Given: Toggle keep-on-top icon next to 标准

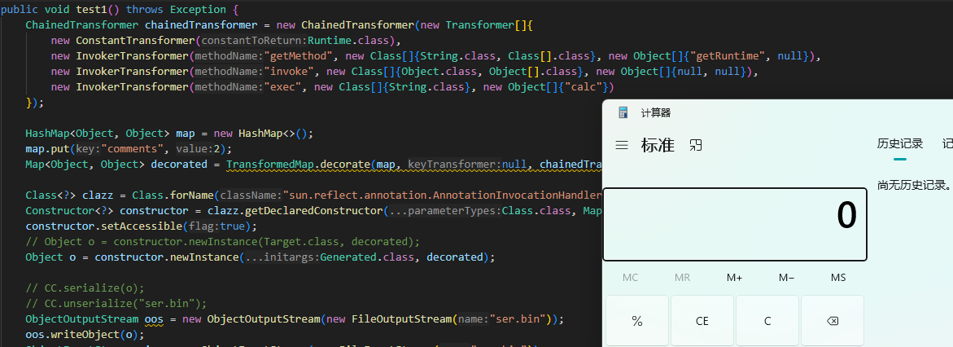Looking at the screenshot, I should click(x=696, y=145).
